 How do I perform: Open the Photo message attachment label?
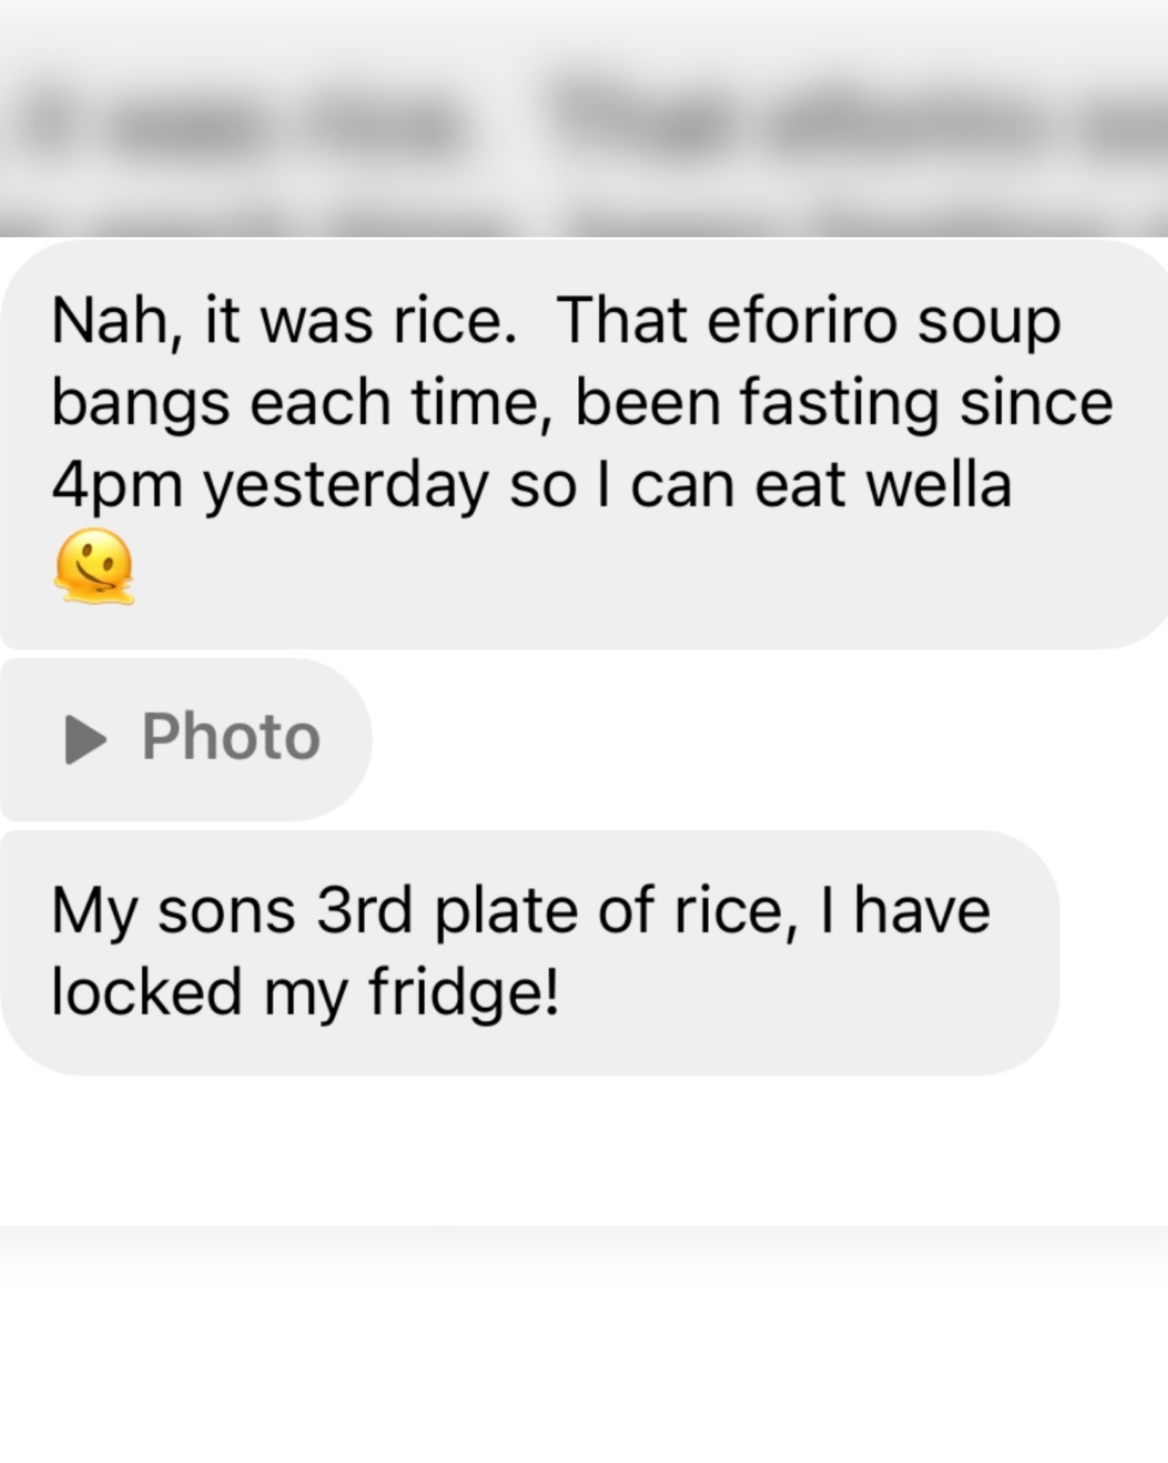coord(231,737)
